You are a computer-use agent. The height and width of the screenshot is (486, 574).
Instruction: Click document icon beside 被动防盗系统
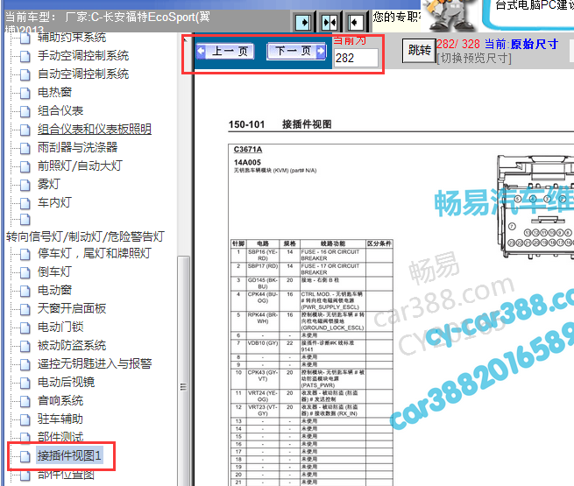click(x=25, y=346)
